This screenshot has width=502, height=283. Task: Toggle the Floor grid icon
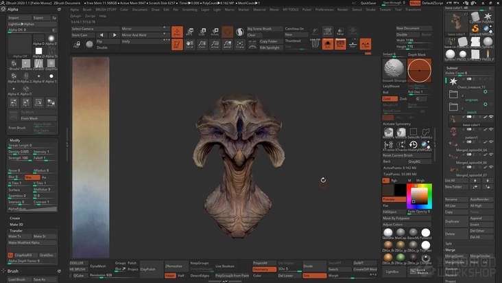point(352,44)
